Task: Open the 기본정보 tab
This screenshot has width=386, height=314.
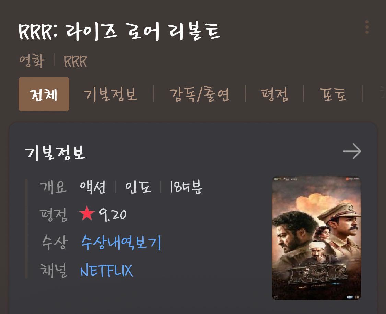Action: click(110, 94)
